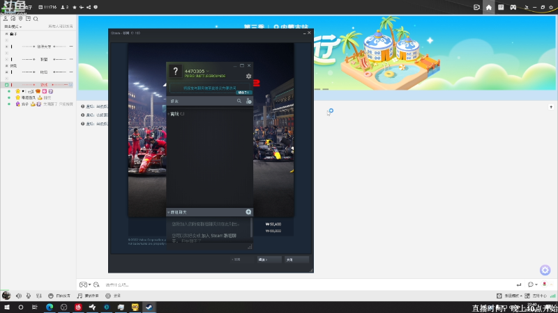Click the member count icon in title bar
The image size is (558, 313).
[64, 7]
